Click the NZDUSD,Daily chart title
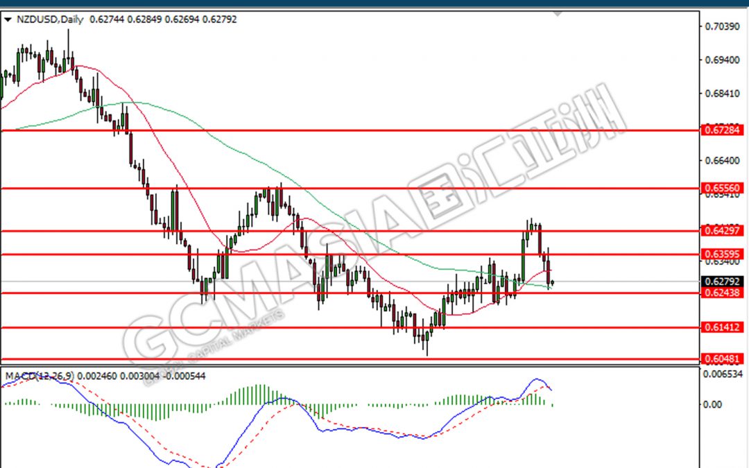The image size is (749, 468). pos(49,19)
